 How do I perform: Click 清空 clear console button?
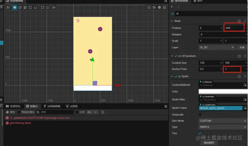[x=10, y=112]
